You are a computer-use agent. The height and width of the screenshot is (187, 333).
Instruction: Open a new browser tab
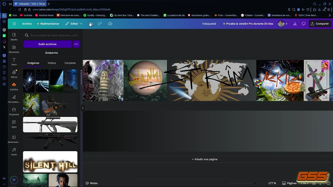point(49,4)
